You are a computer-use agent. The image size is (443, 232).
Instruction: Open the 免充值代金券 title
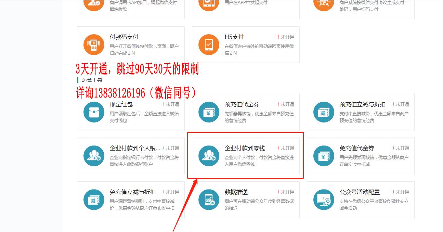coord(357,148)
